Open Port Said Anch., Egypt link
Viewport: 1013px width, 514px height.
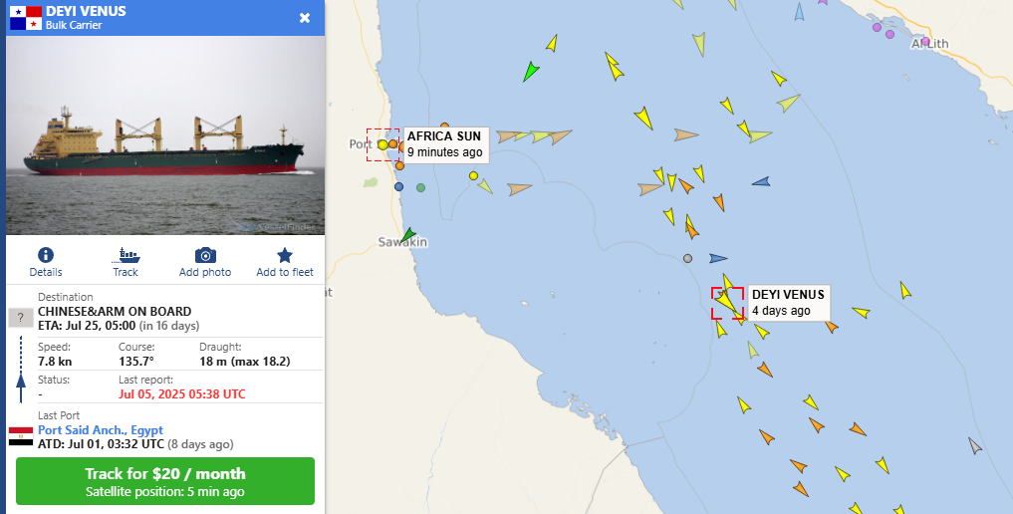pyautogui.click(x=101, y=430)
